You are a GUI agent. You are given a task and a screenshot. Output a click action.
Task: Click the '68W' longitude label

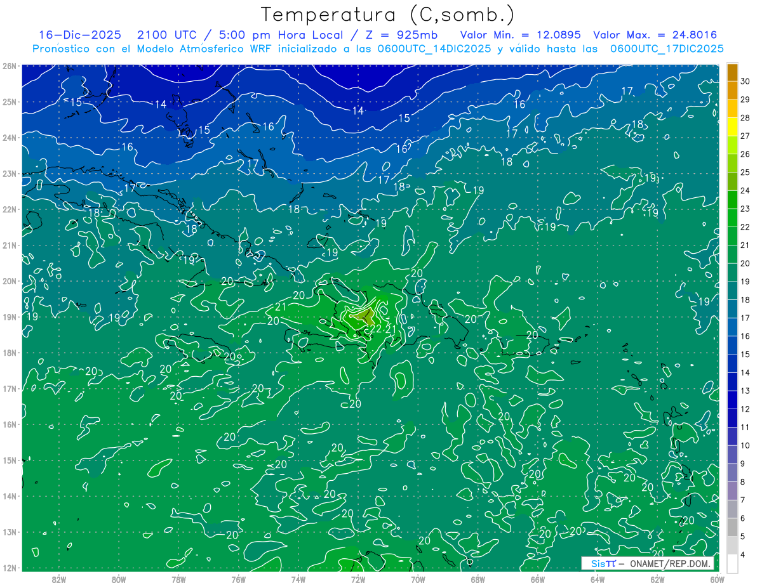pyautogui.click(x=478, y=579)
